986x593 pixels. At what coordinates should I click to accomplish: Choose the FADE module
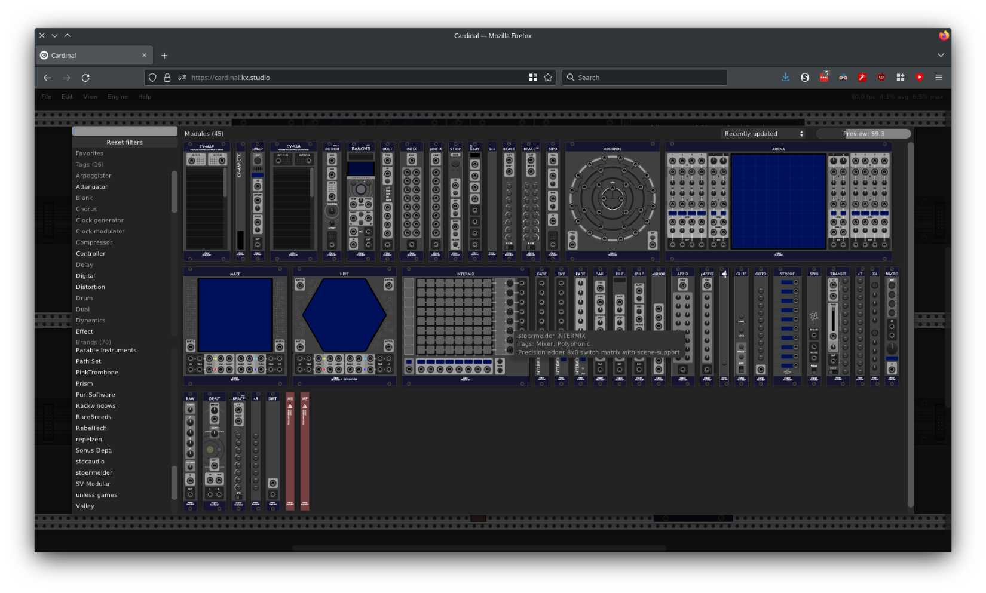tap(580, 327)
